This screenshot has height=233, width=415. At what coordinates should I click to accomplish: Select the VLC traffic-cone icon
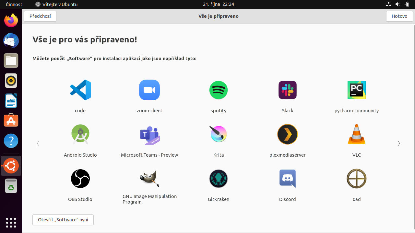[x=356, y=134]
